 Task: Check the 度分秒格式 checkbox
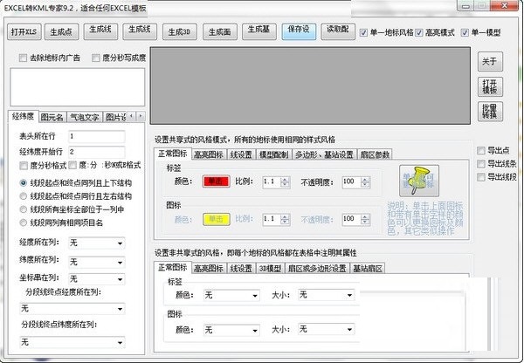click(24, 166)
